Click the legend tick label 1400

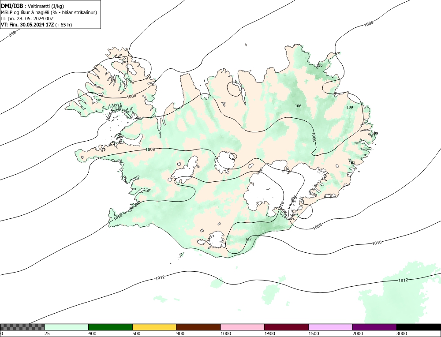tap(269, 333)
